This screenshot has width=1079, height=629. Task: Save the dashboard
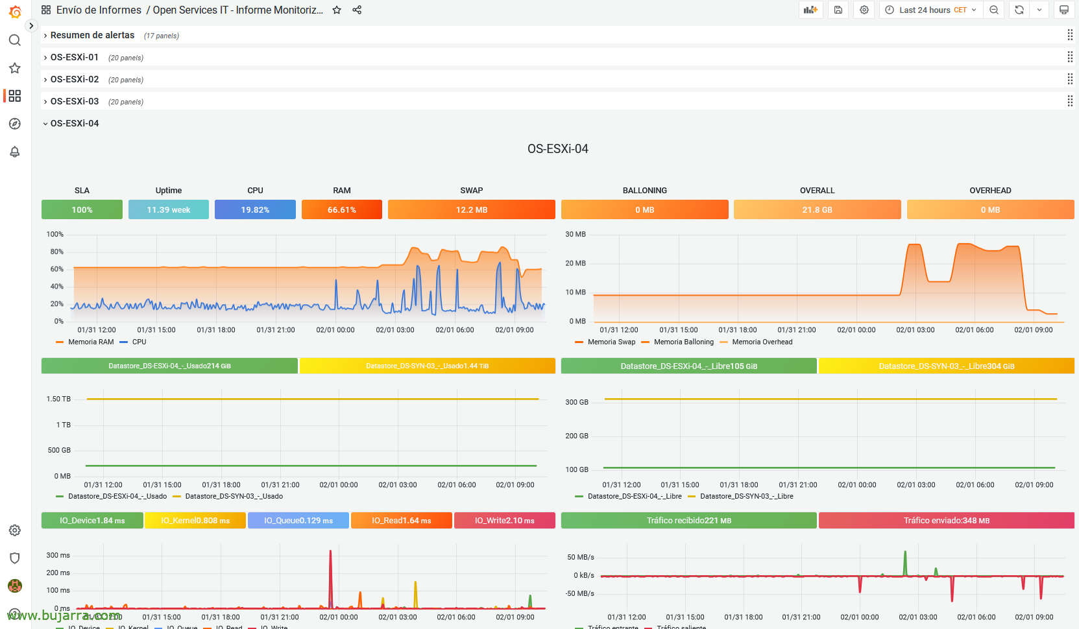click(x=838, y=10)
